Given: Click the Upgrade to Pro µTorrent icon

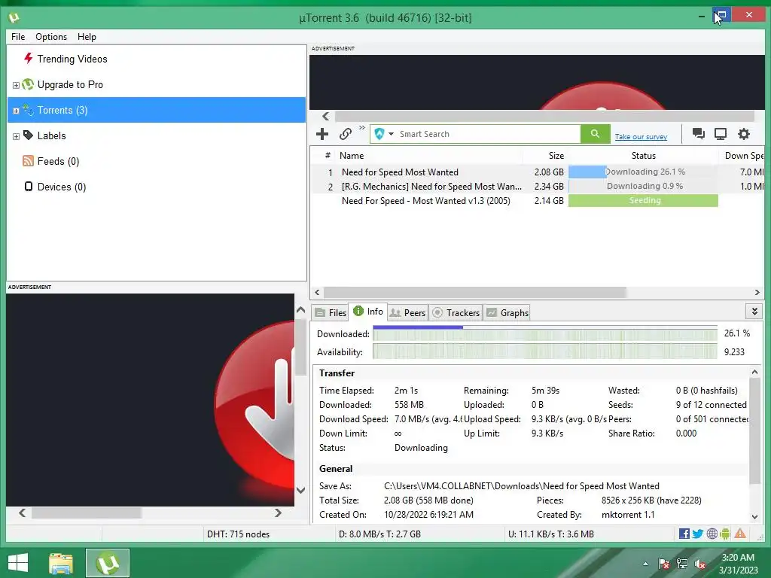Looking at the screenshot, I should pos(29,84).
